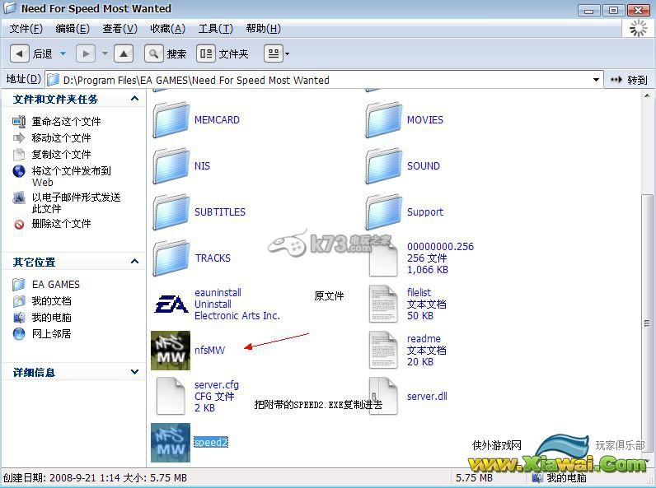The height and width of the screenshot is (488, 656).
Task: Open the 后退 history dropdown arrow
Action: [63, 53]
